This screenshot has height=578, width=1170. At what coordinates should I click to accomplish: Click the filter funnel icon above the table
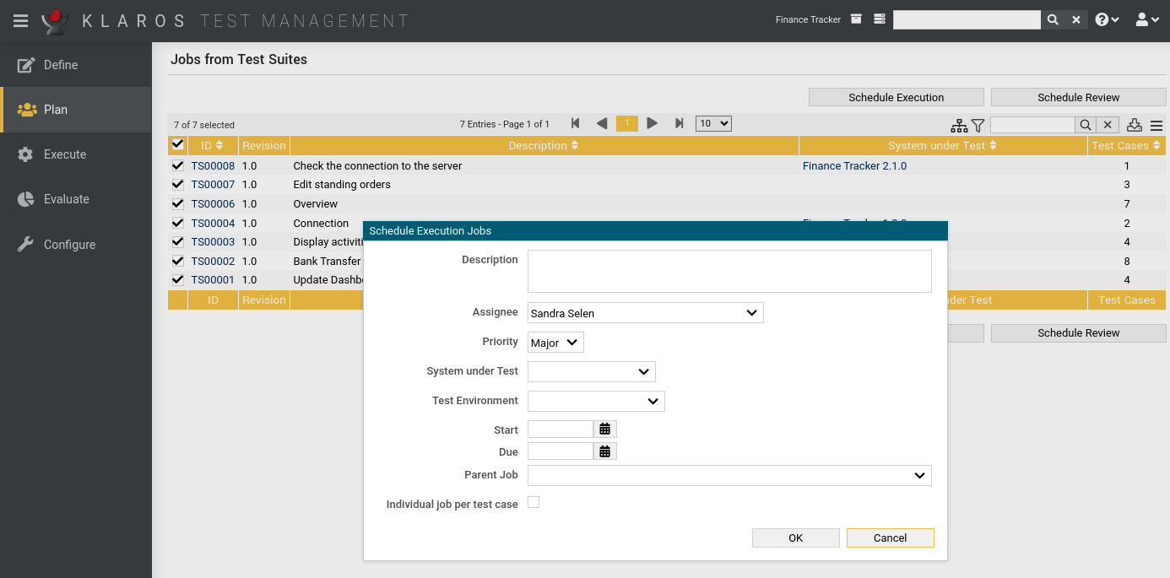(x=978, y=124)
